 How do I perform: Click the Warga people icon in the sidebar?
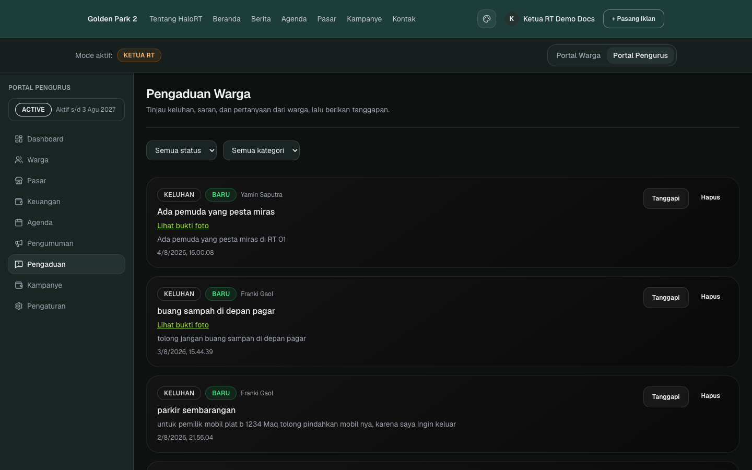click(19, 160)
